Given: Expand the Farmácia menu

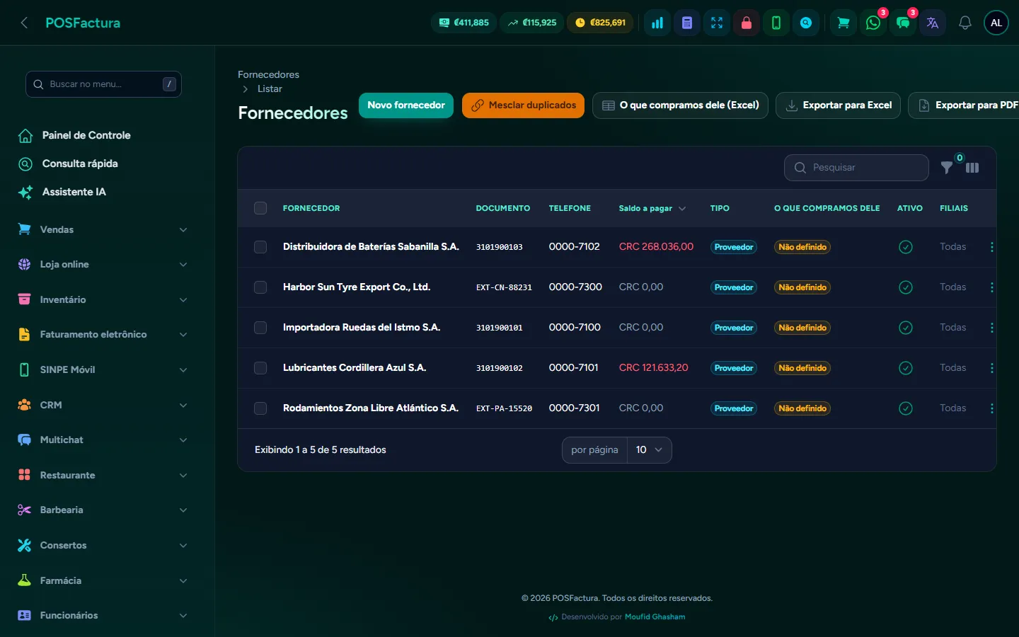Looking at the screenshot, I should pos(103,580).
